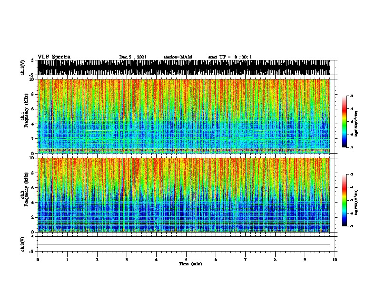Click time axis tick label '4'
The image size is (377, 291).
(x=156, y=260)
